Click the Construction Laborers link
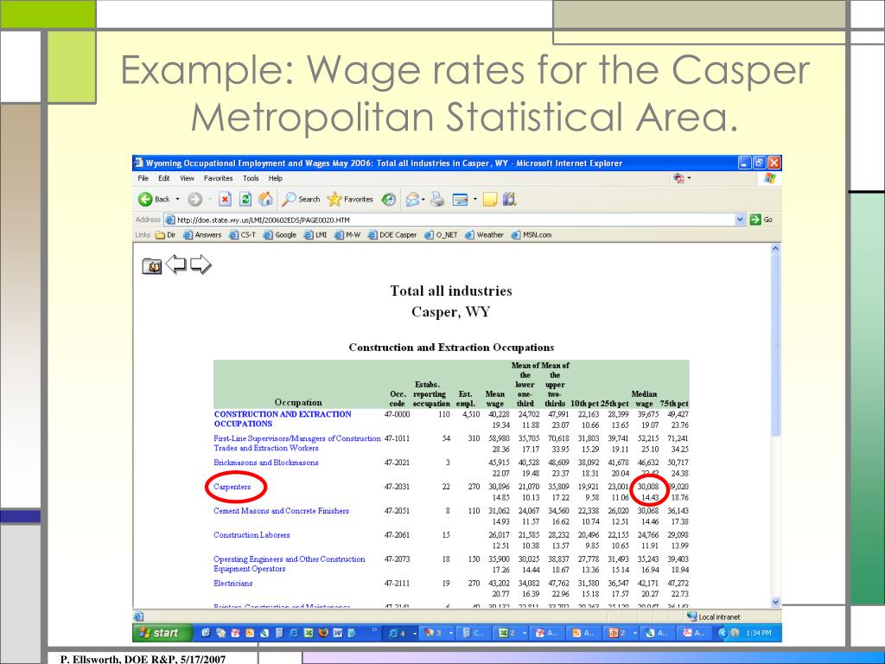 click(251, 535)
